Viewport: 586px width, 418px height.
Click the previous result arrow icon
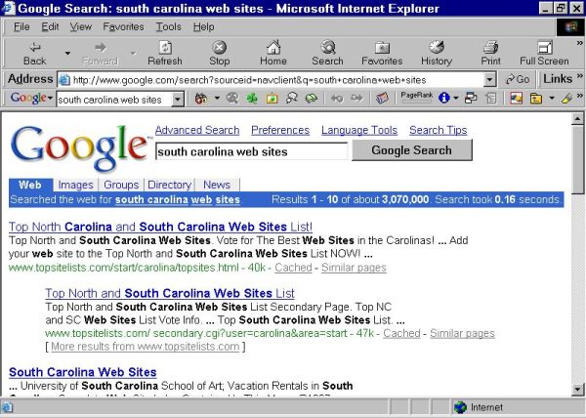click(x=337, y=99)
